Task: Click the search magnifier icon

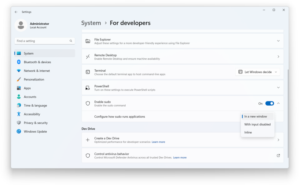Action: coord(71,41)
